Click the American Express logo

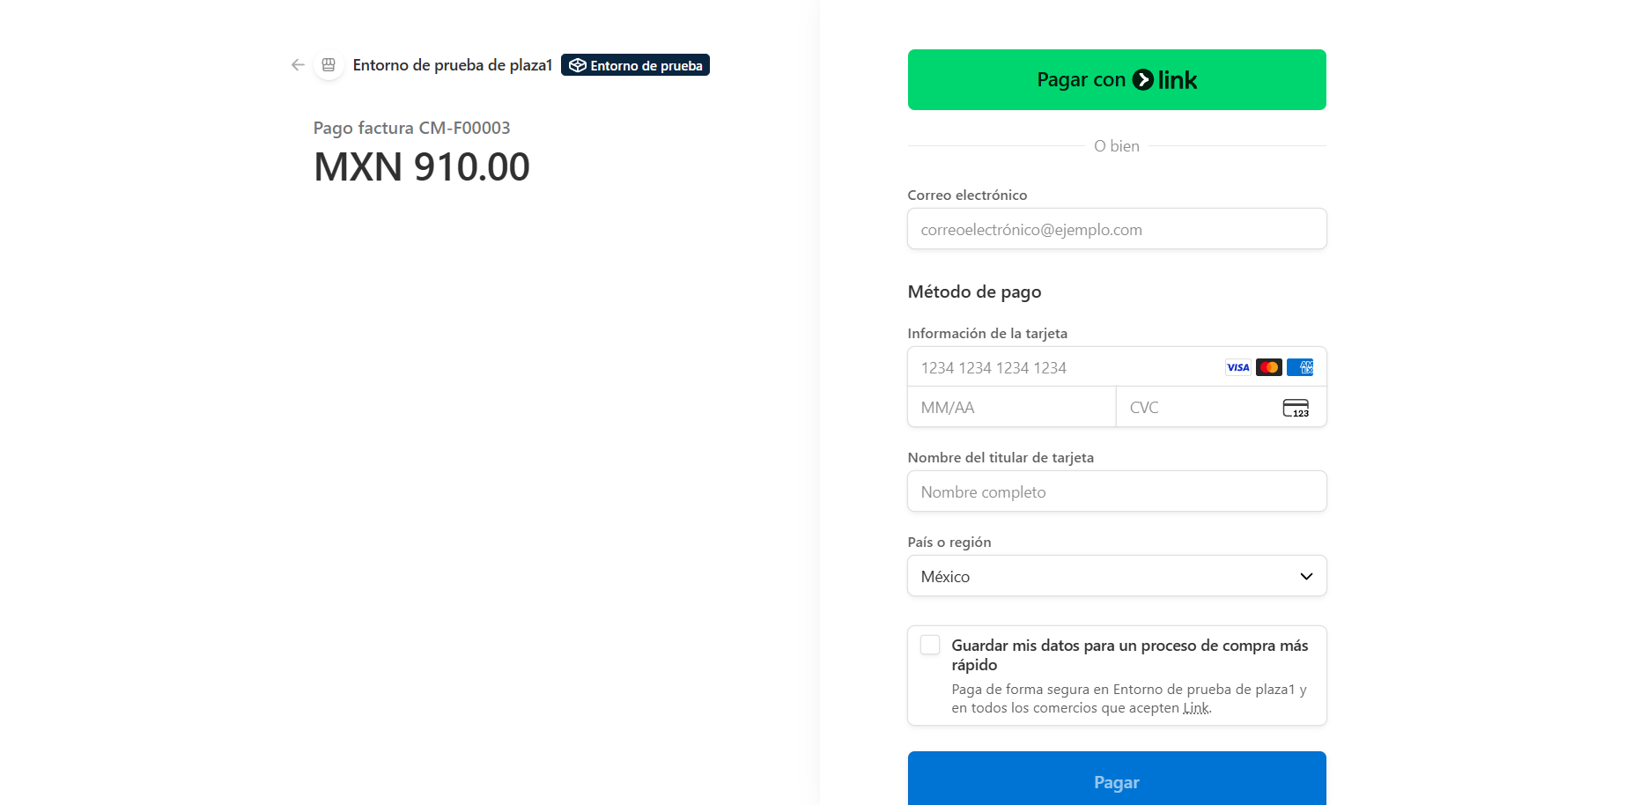pos(1299,367)
